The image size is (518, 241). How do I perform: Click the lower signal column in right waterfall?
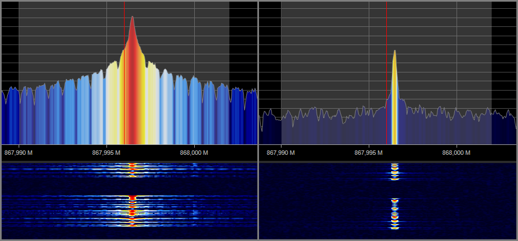394,214
